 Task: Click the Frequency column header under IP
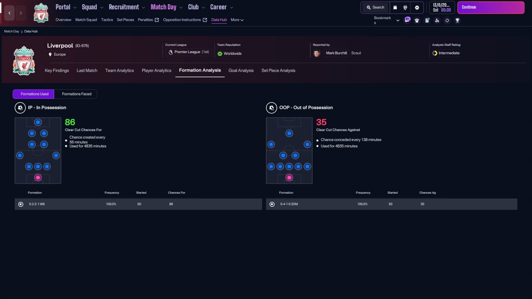point(112,193)
